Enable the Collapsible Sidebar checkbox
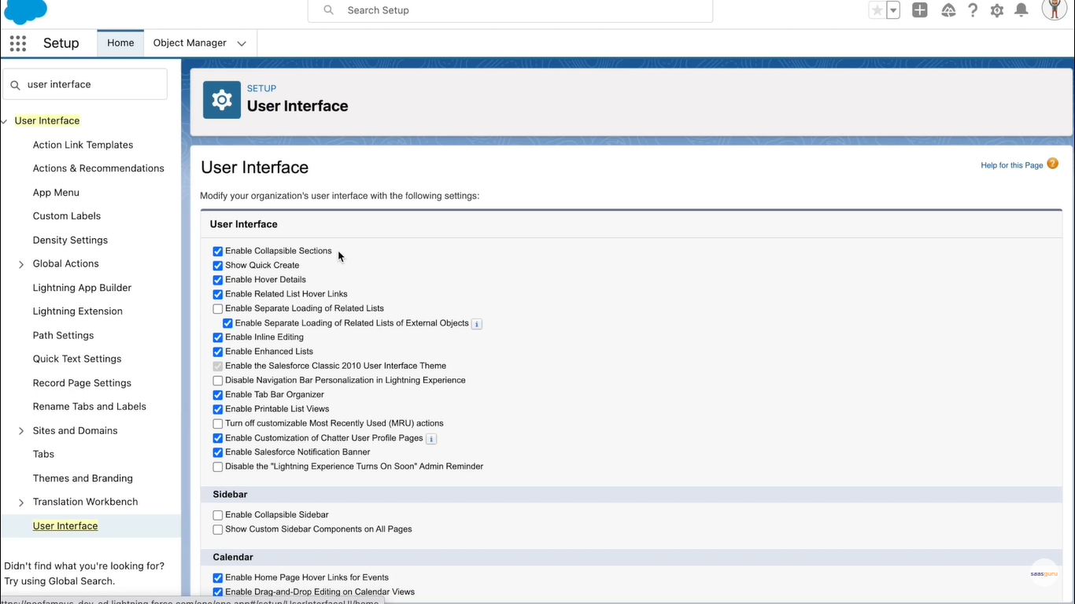This screenshot has height=604, width=1075. click(218, 515)
